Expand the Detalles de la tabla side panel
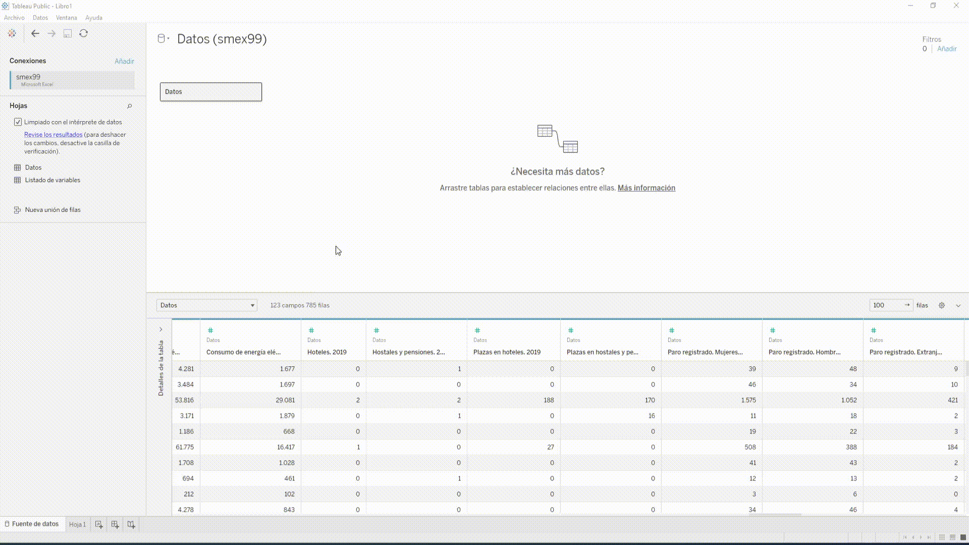This screenshot has height=545, width=969. click(160, 329)
